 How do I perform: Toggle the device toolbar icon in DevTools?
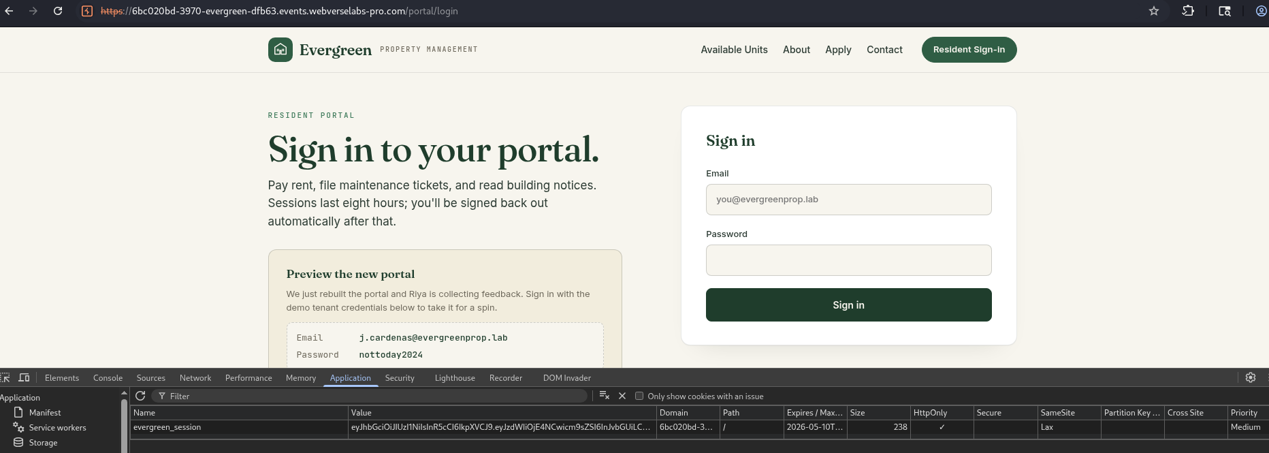tap(24, 377)
